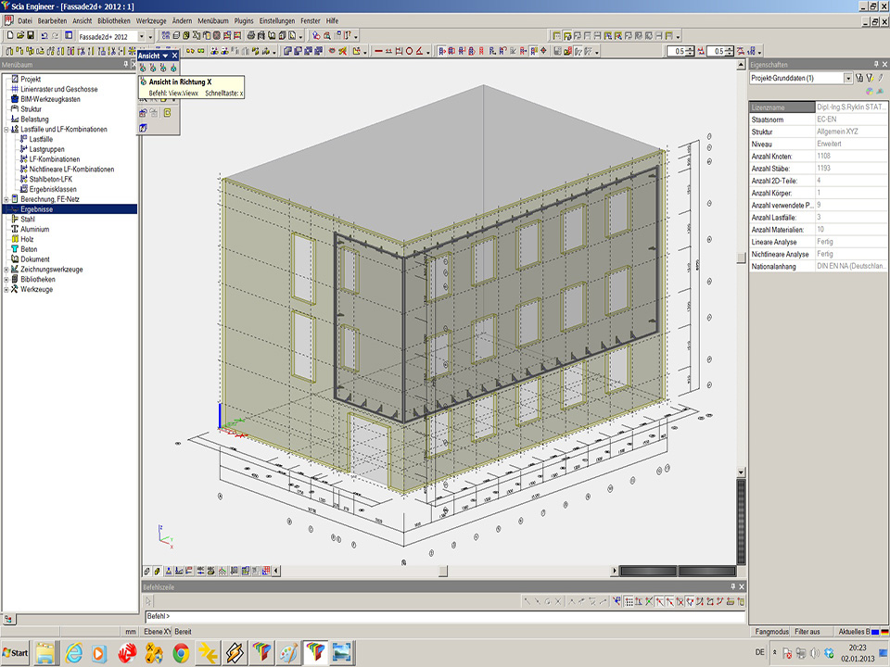Collapse the Lastfälle und LF-Kombinationen node
The height and width of the screenshot is (667, 890).
click(x=6, y=130)
